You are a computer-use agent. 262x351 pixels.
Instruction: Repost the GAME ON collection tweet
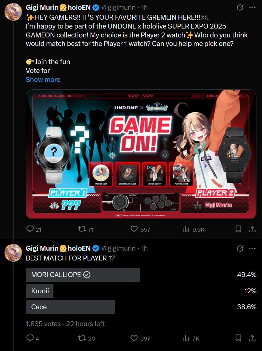[81, 229]
